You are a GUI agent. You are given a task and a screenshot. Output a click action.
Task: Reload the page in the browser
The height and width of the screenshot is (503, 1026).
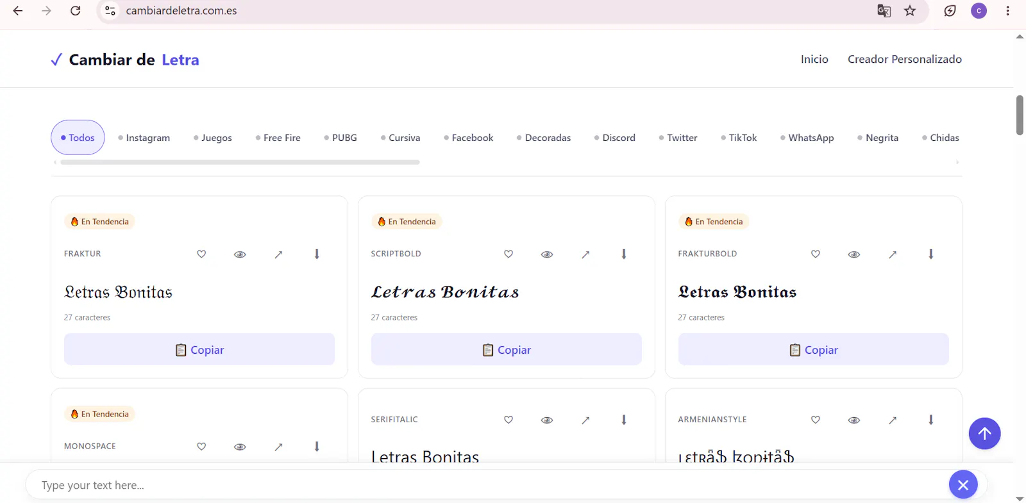coord(76,11)
